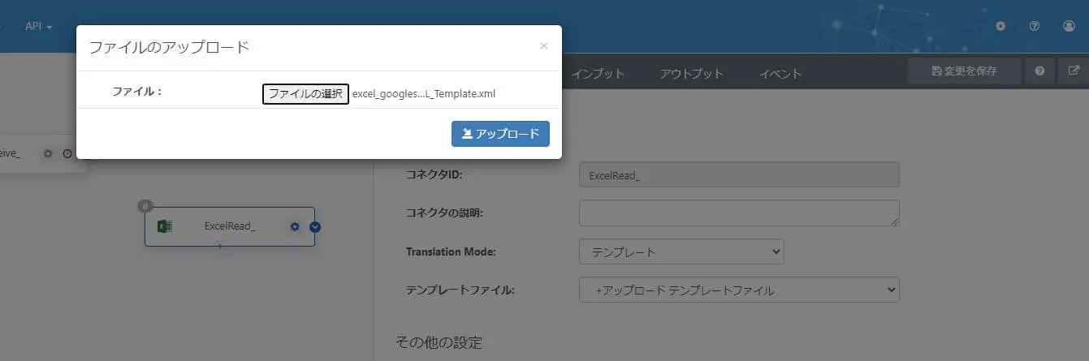Click the blue arrow on ExcelRead_ connector
The width and height of the screenshot is (1089, 361).
[x=315, y=227]
